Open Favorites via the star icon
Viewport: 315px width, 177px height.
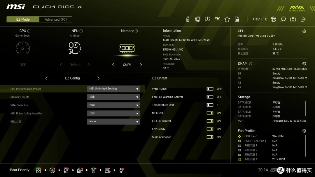(x=227, y=19)
